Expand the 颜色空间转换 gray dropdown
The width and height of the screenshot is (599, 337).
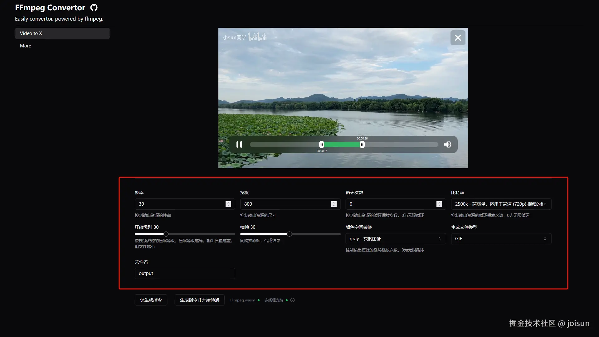coord(396,239)
